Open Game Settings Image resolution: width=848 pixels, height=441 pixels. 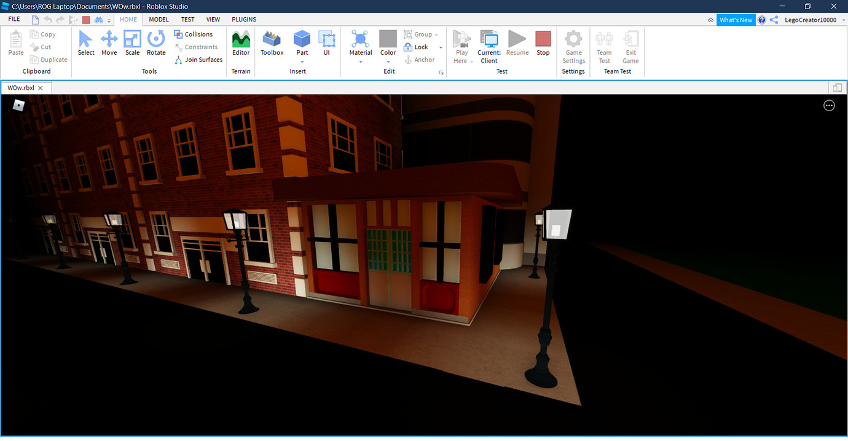(x=573, y=43)
